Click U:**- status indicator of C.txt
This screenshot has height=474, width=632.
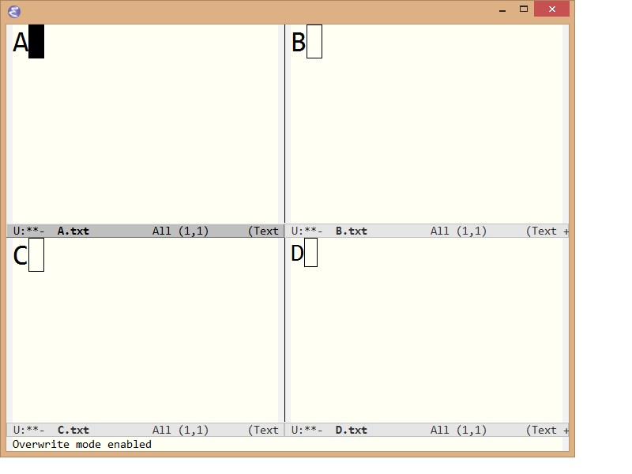[28, 430]
